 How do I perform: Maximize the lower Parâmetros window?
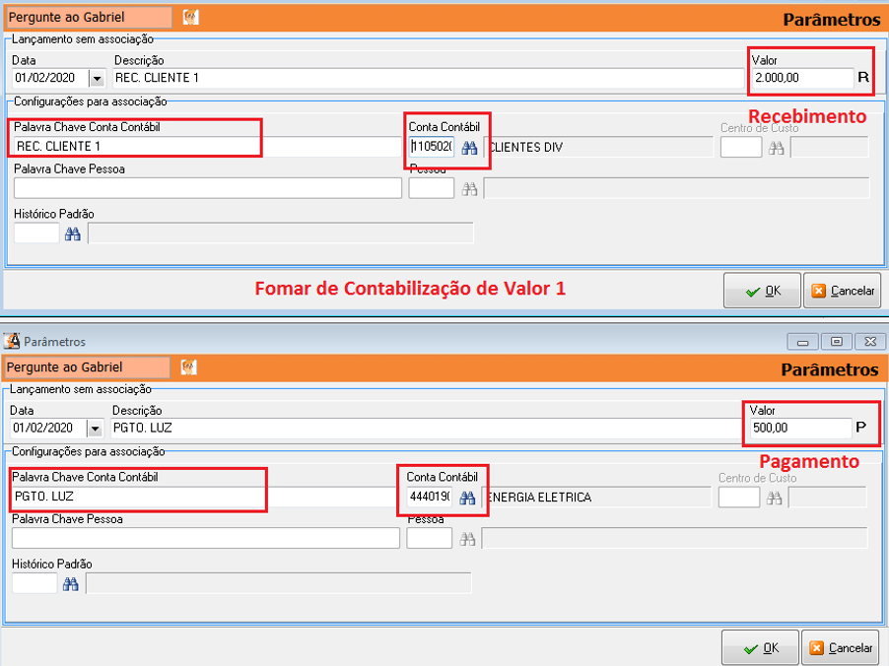(836, 341)
